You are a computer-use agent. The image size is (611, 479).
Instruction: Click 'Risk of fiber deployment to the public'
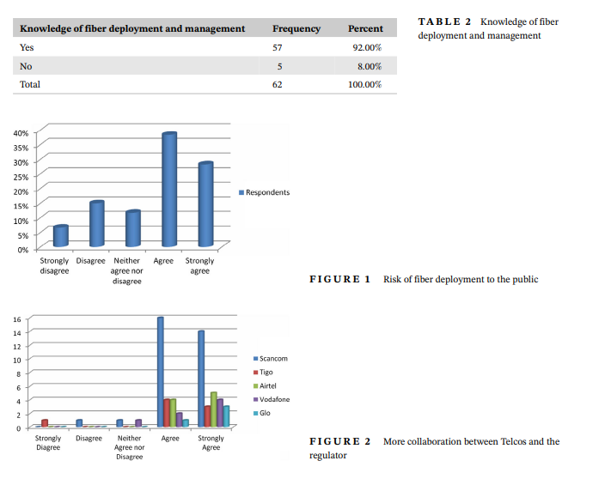pos(461,279)
